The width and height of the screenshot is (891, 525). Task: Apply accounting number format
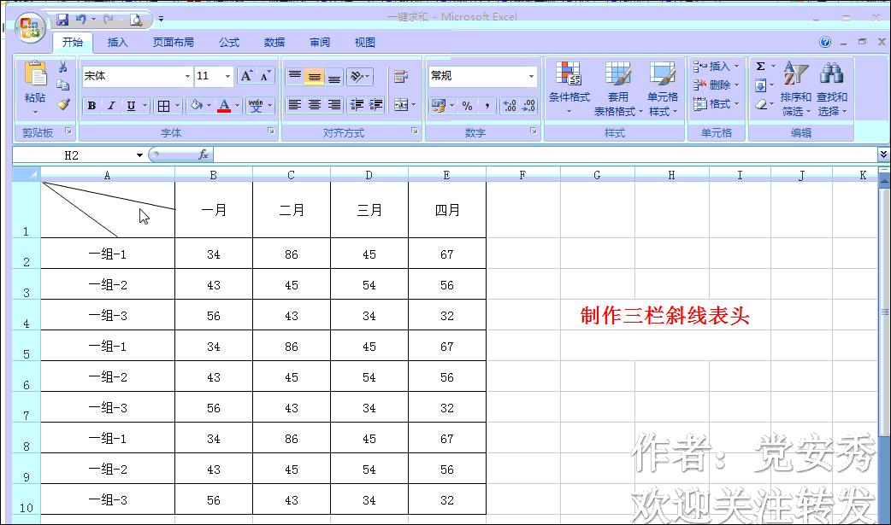[x=438, y=106]
